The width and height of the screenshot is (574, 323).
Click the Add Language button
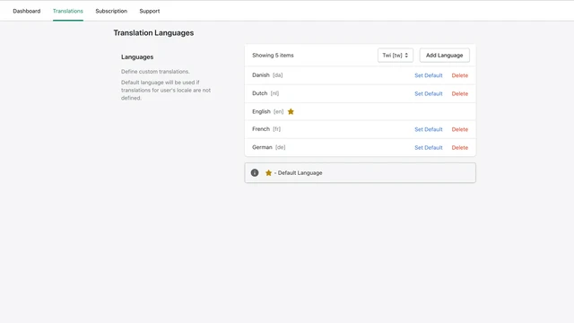[x=445, y=56]
